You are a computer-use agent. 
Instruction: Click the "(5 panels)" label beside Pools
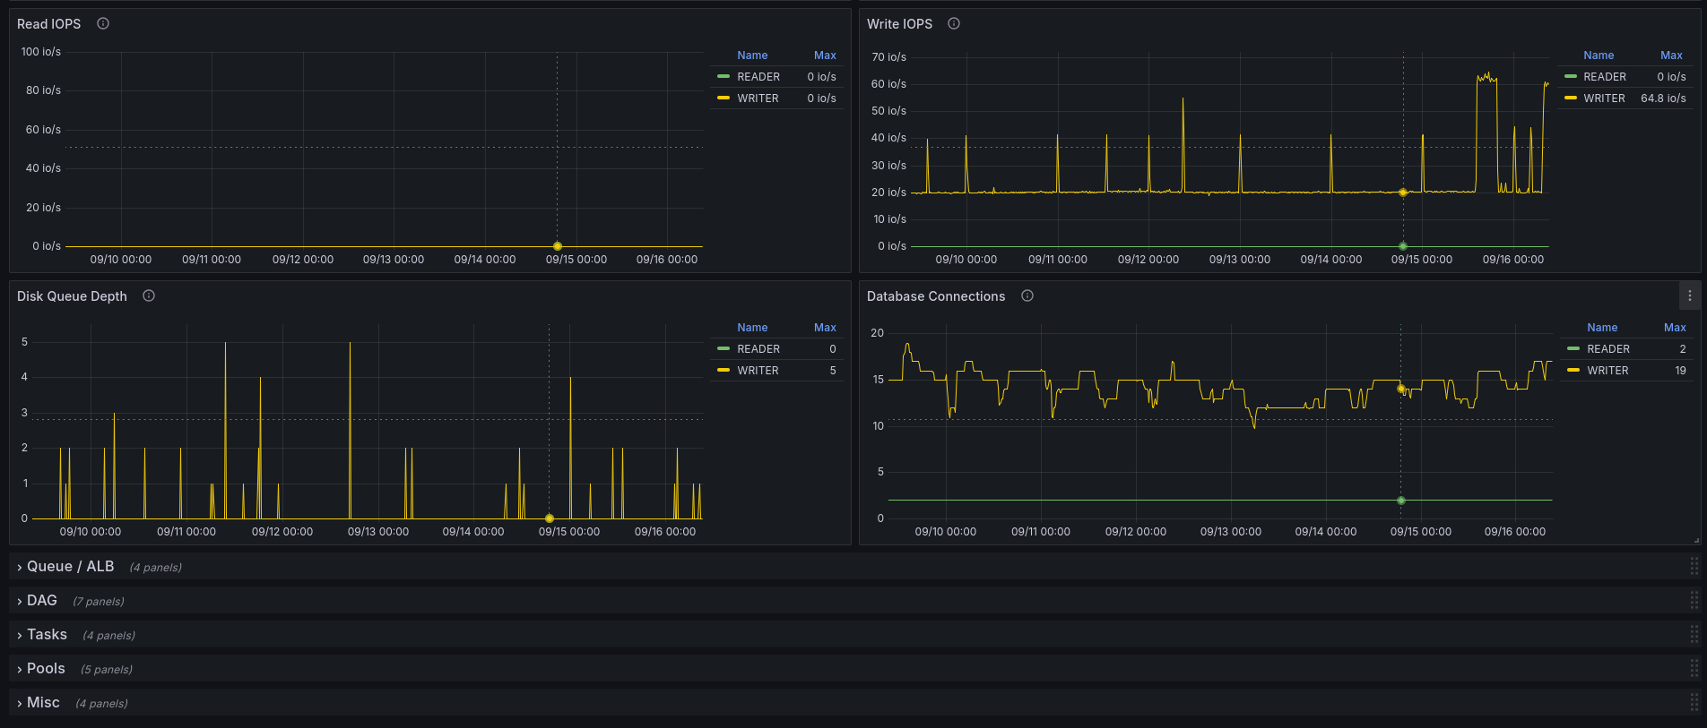tap(107, 670)
